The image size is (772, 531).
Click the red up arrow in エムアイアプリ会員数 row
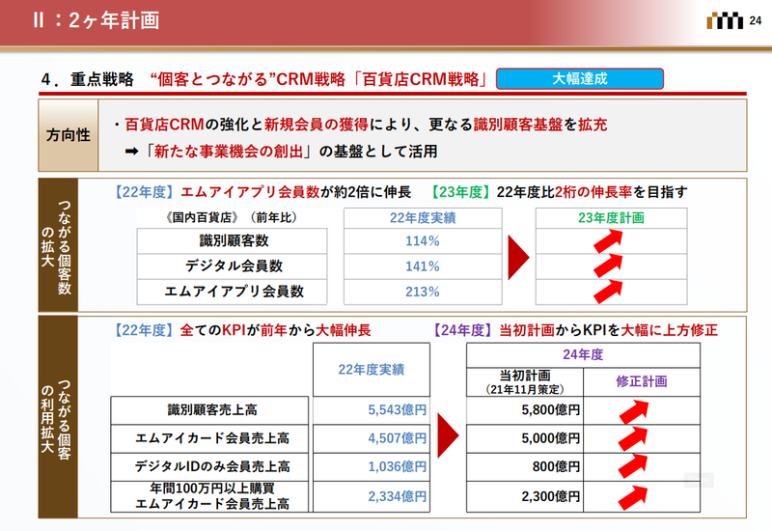tap(609, 292)
